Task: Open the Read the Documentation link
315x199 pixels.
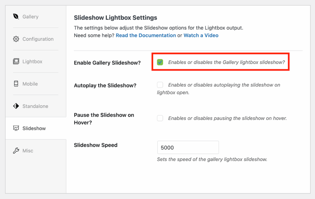Action: 146,35
